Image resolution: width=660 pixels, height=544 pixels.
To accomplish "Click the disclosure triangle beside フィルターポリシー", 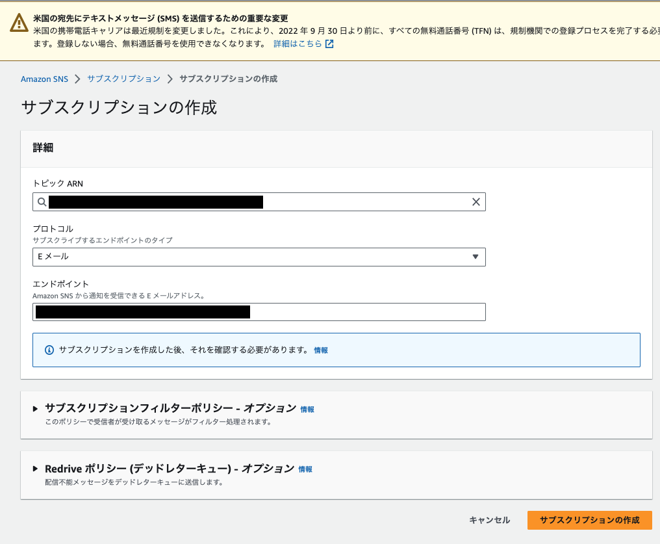I will [x=35, y=409].
